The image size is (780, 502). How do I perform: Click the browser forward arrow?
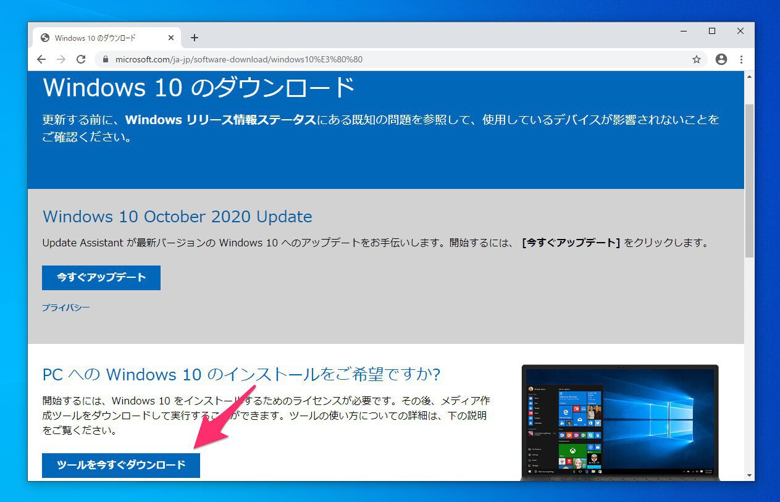point(61,59)
